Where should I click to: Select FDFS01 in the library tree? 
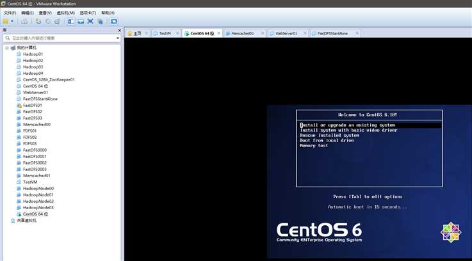click(30, 130)
